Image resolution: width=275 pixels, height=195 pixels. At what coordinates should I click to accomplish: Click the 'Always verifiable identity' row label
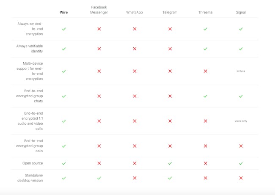pos(30,49)
